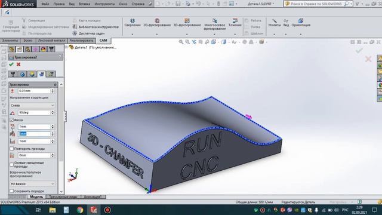382x215 pixels.
Task: Click the highlighted chamfer value field
Action: (34, 134)
